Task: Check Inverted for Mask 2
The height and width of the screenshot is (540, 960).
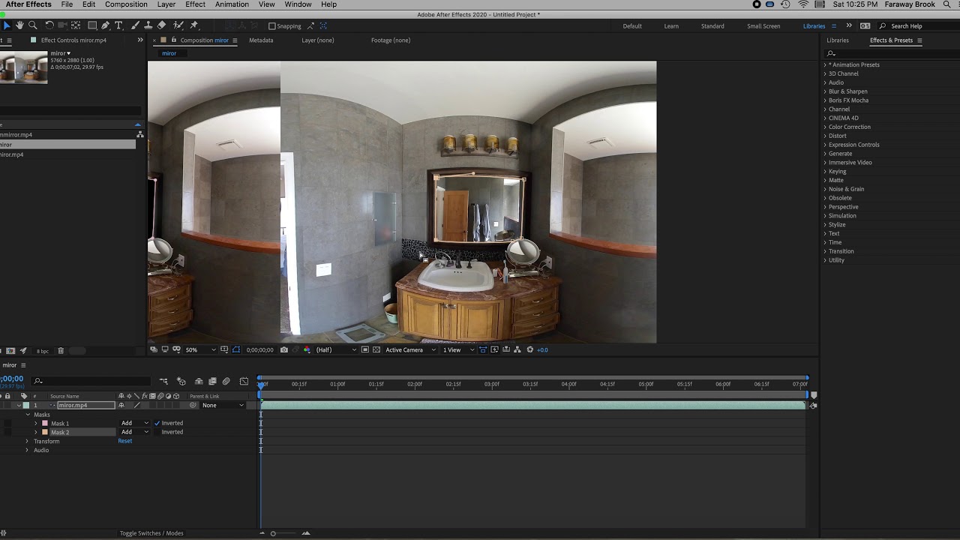Action: coord(157,432)
